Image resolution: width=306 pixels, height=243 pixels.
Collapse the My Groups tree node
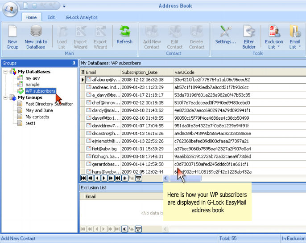5,97
